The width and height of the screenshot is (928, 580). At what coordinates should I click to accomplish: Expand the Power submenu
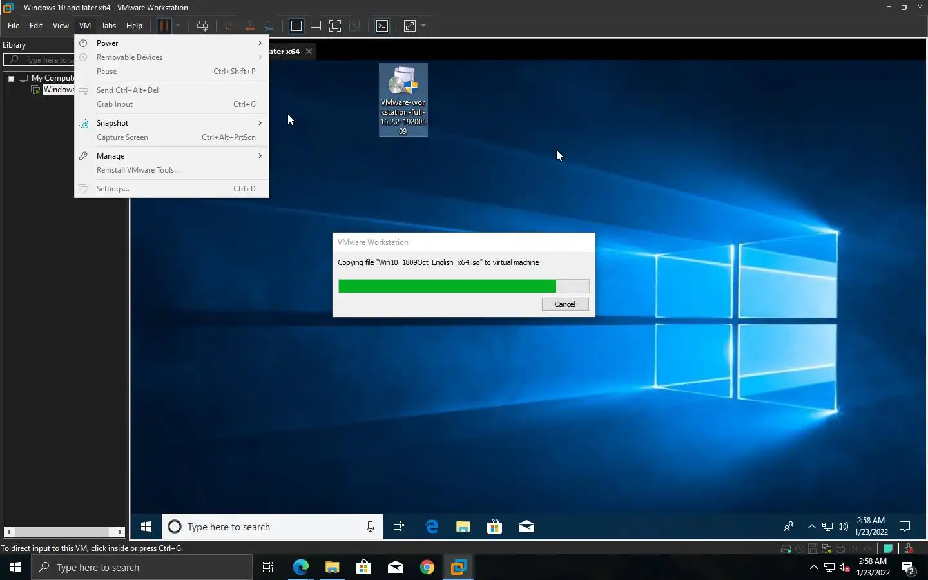pos(171,43)
